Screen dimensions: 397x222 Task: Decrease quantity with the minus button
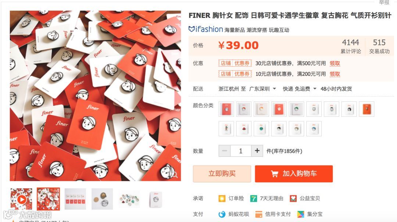pos(225,151)
